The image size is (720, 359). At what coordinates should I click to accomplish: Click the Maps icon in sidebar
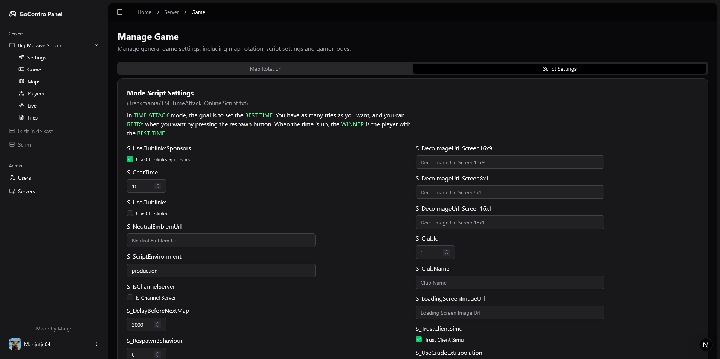click(21, 81)
